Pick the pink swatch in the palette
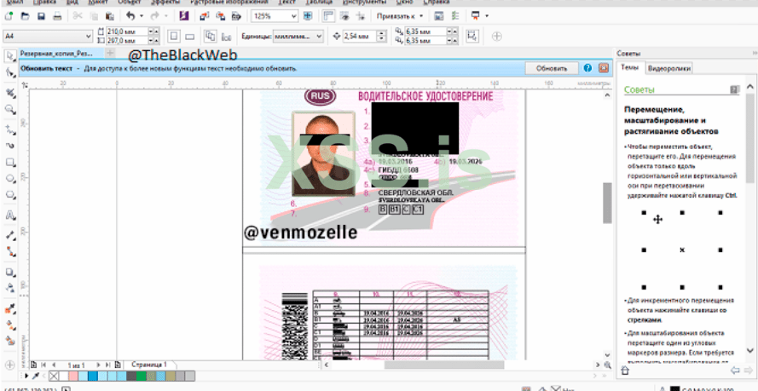 pos(73,376)
